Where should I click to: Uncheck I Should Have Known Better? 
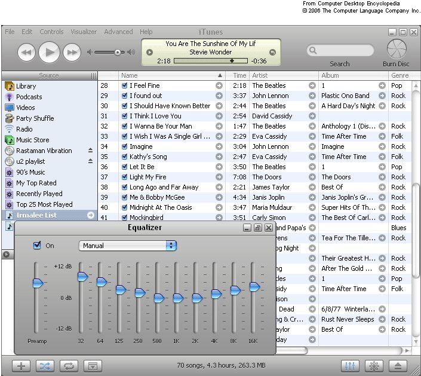(124, 106)
